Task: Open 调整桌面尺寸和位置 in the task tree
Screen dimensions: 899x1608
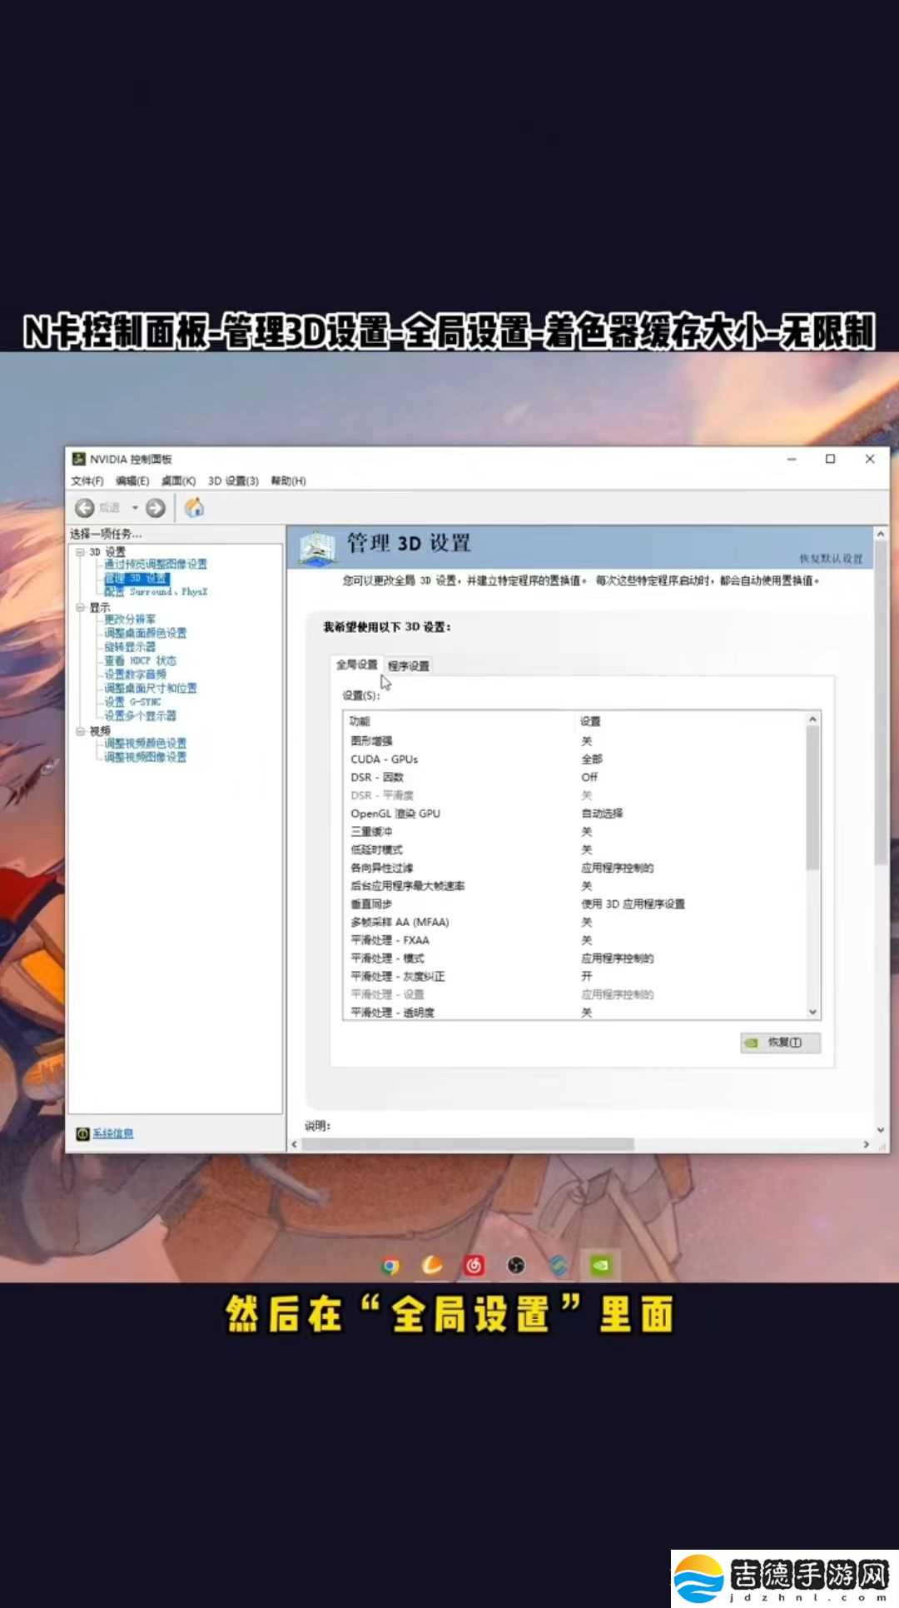Action: coord(151,688)
